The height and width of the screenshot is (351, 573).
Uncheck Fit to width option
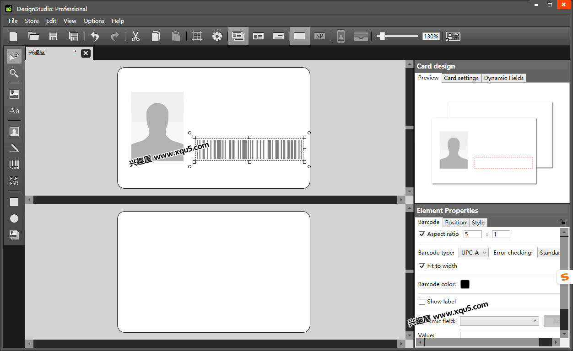[422, 266]
